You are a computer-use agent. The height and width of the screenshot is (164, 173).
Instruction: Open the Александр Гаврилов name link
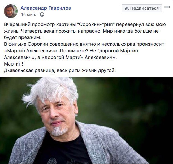pos(46,8)
